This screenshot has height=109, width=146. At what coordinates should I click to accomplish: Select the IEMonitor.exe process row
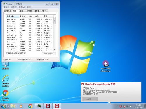[30, 40]
